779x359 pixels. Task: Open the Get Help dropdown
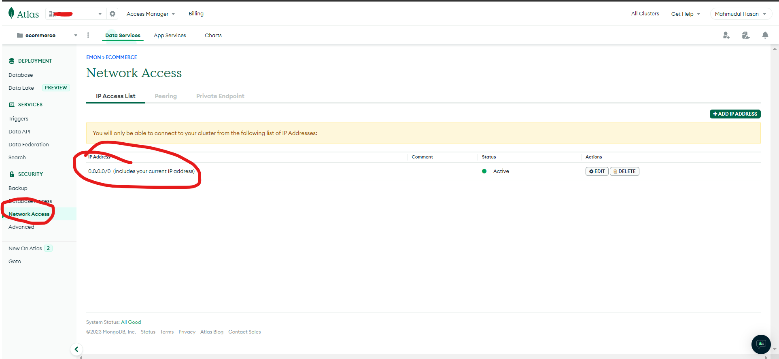click(686, 14)
